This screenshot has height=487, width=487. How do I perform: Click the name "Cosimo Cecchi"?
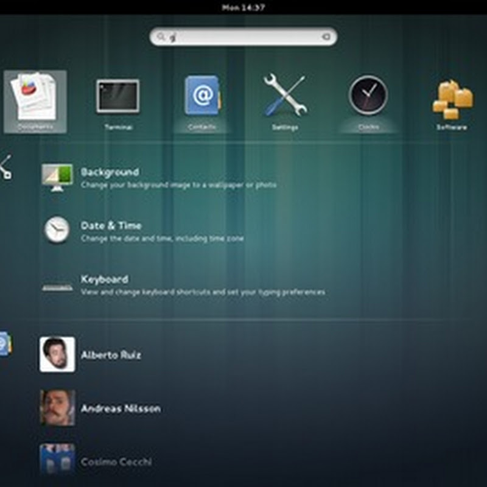pos(116,462)
